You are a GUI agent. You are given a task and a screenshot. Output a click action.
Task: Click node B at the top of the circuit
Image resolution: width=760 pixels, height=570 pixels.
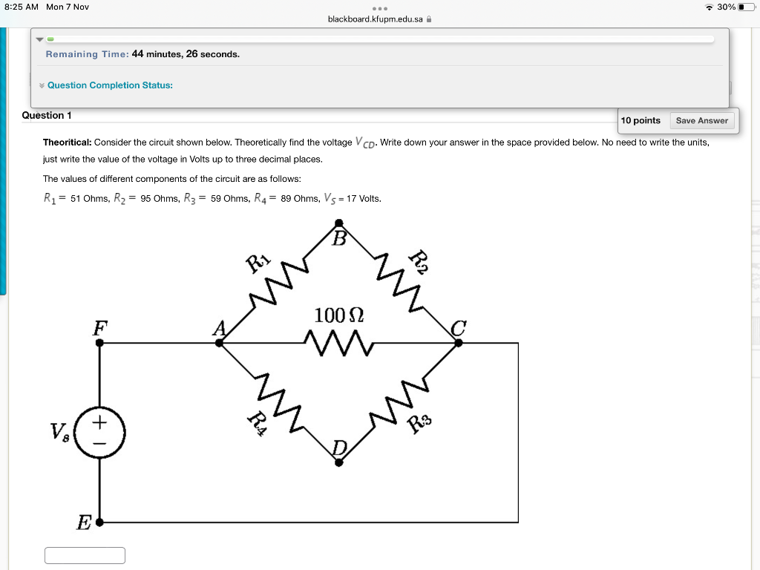click(338, 222)
